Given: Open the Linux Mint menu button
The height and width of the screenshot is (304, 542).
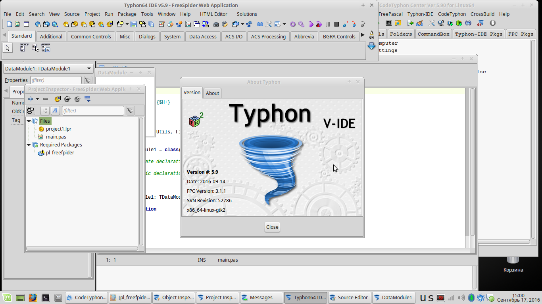Looking at the screenshot, I should pyautogui.click(x=7, y=298).
